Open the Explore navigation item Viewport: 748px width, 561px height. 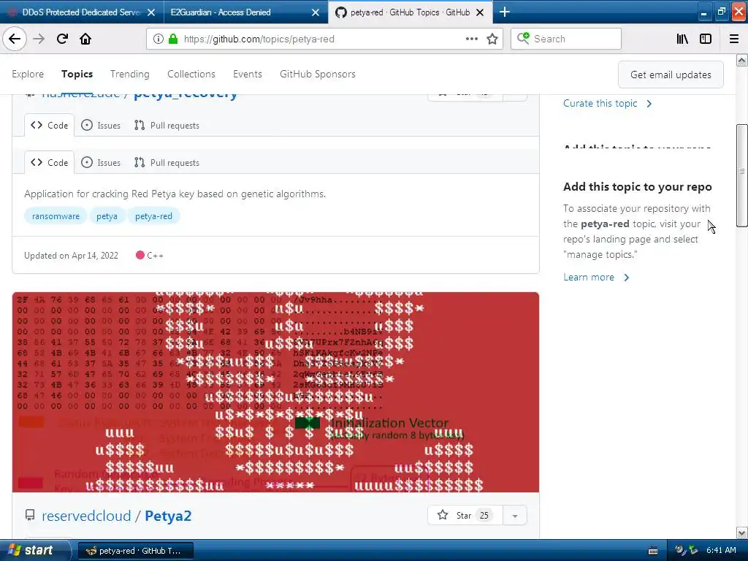point(28,74)
